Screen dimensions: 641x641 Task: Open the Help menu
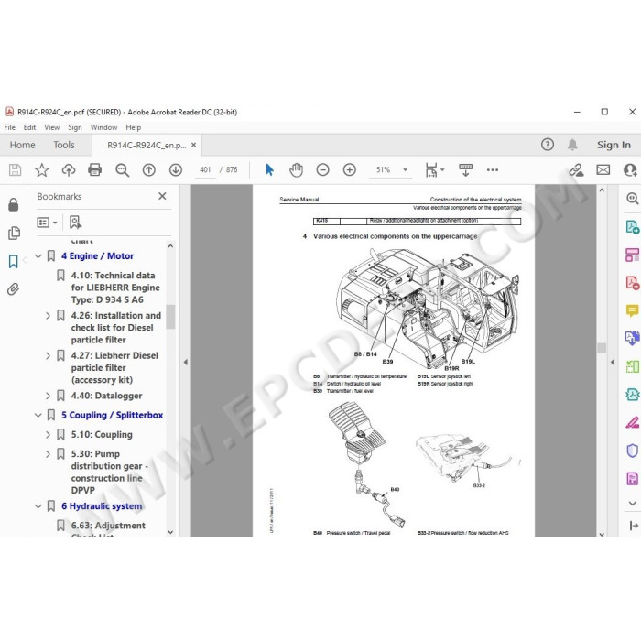point(134,127)
